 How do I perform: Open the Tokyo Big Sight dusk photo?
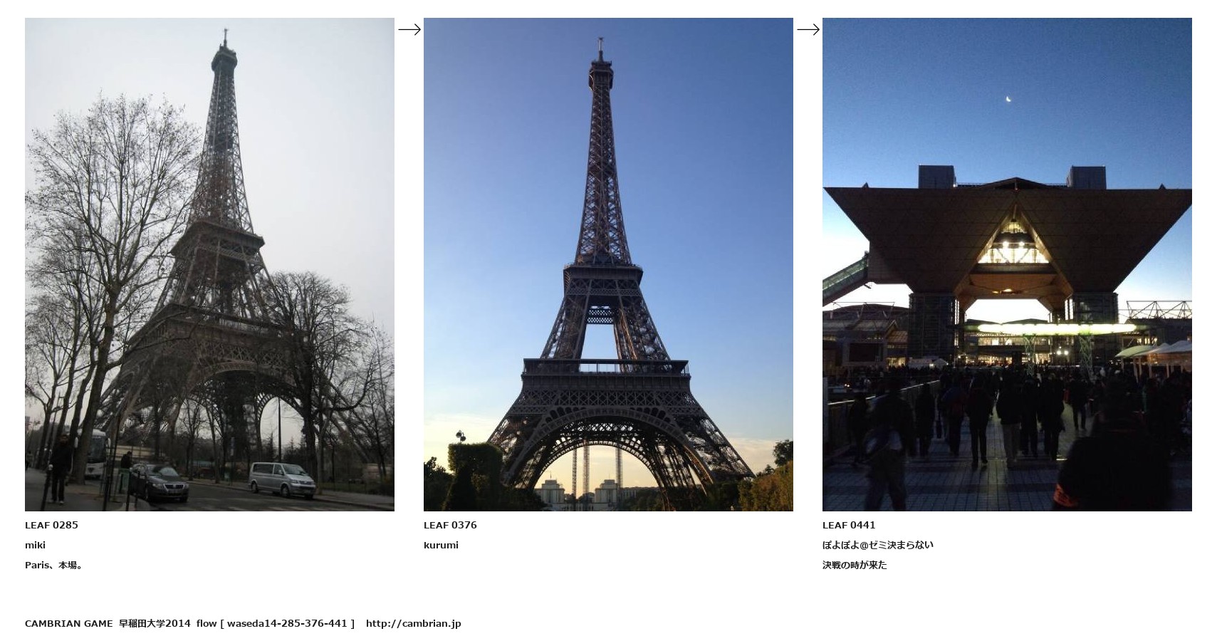(1007, 264)
